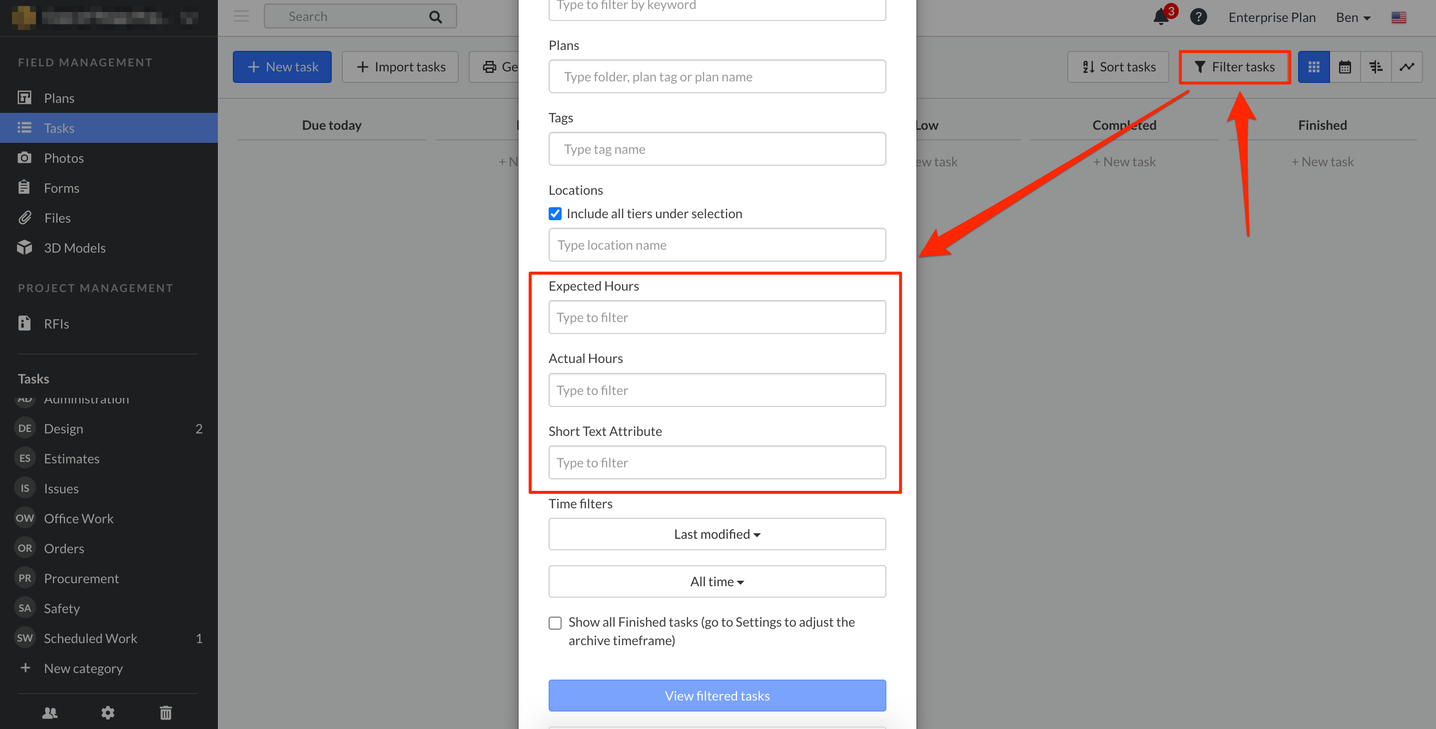Switch to the Tasks sidebar section
The width and height of the screenshot is (1436, 729).
click(x=59, y=127)
